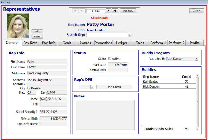Toggle the Active status checkbox
The image size is (208, 140).
pyautogui.click(x=110, y=59)
